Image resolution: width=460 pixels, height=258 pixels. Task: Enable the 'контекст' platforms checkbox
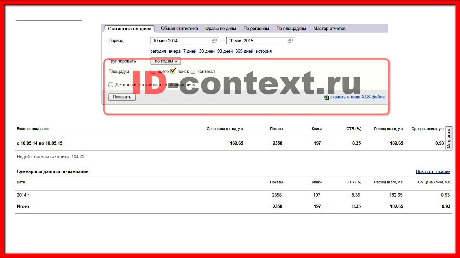tap(193, 71)
